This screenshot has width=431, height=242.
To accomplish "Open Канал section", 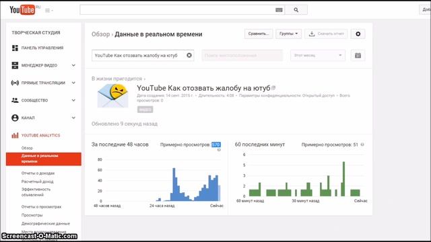I will pos(28,118).
